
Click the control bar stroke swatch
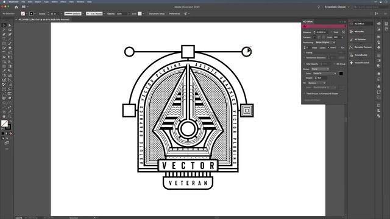[x=31, y=13]
